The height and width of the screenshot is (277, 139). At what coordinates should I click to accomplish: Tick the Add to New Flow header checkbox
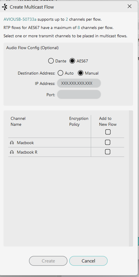click(108, 132)
